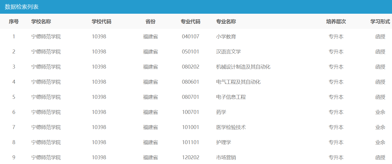
Task: Click the 专业名称 column header
Action: click(x=226, y=22)
